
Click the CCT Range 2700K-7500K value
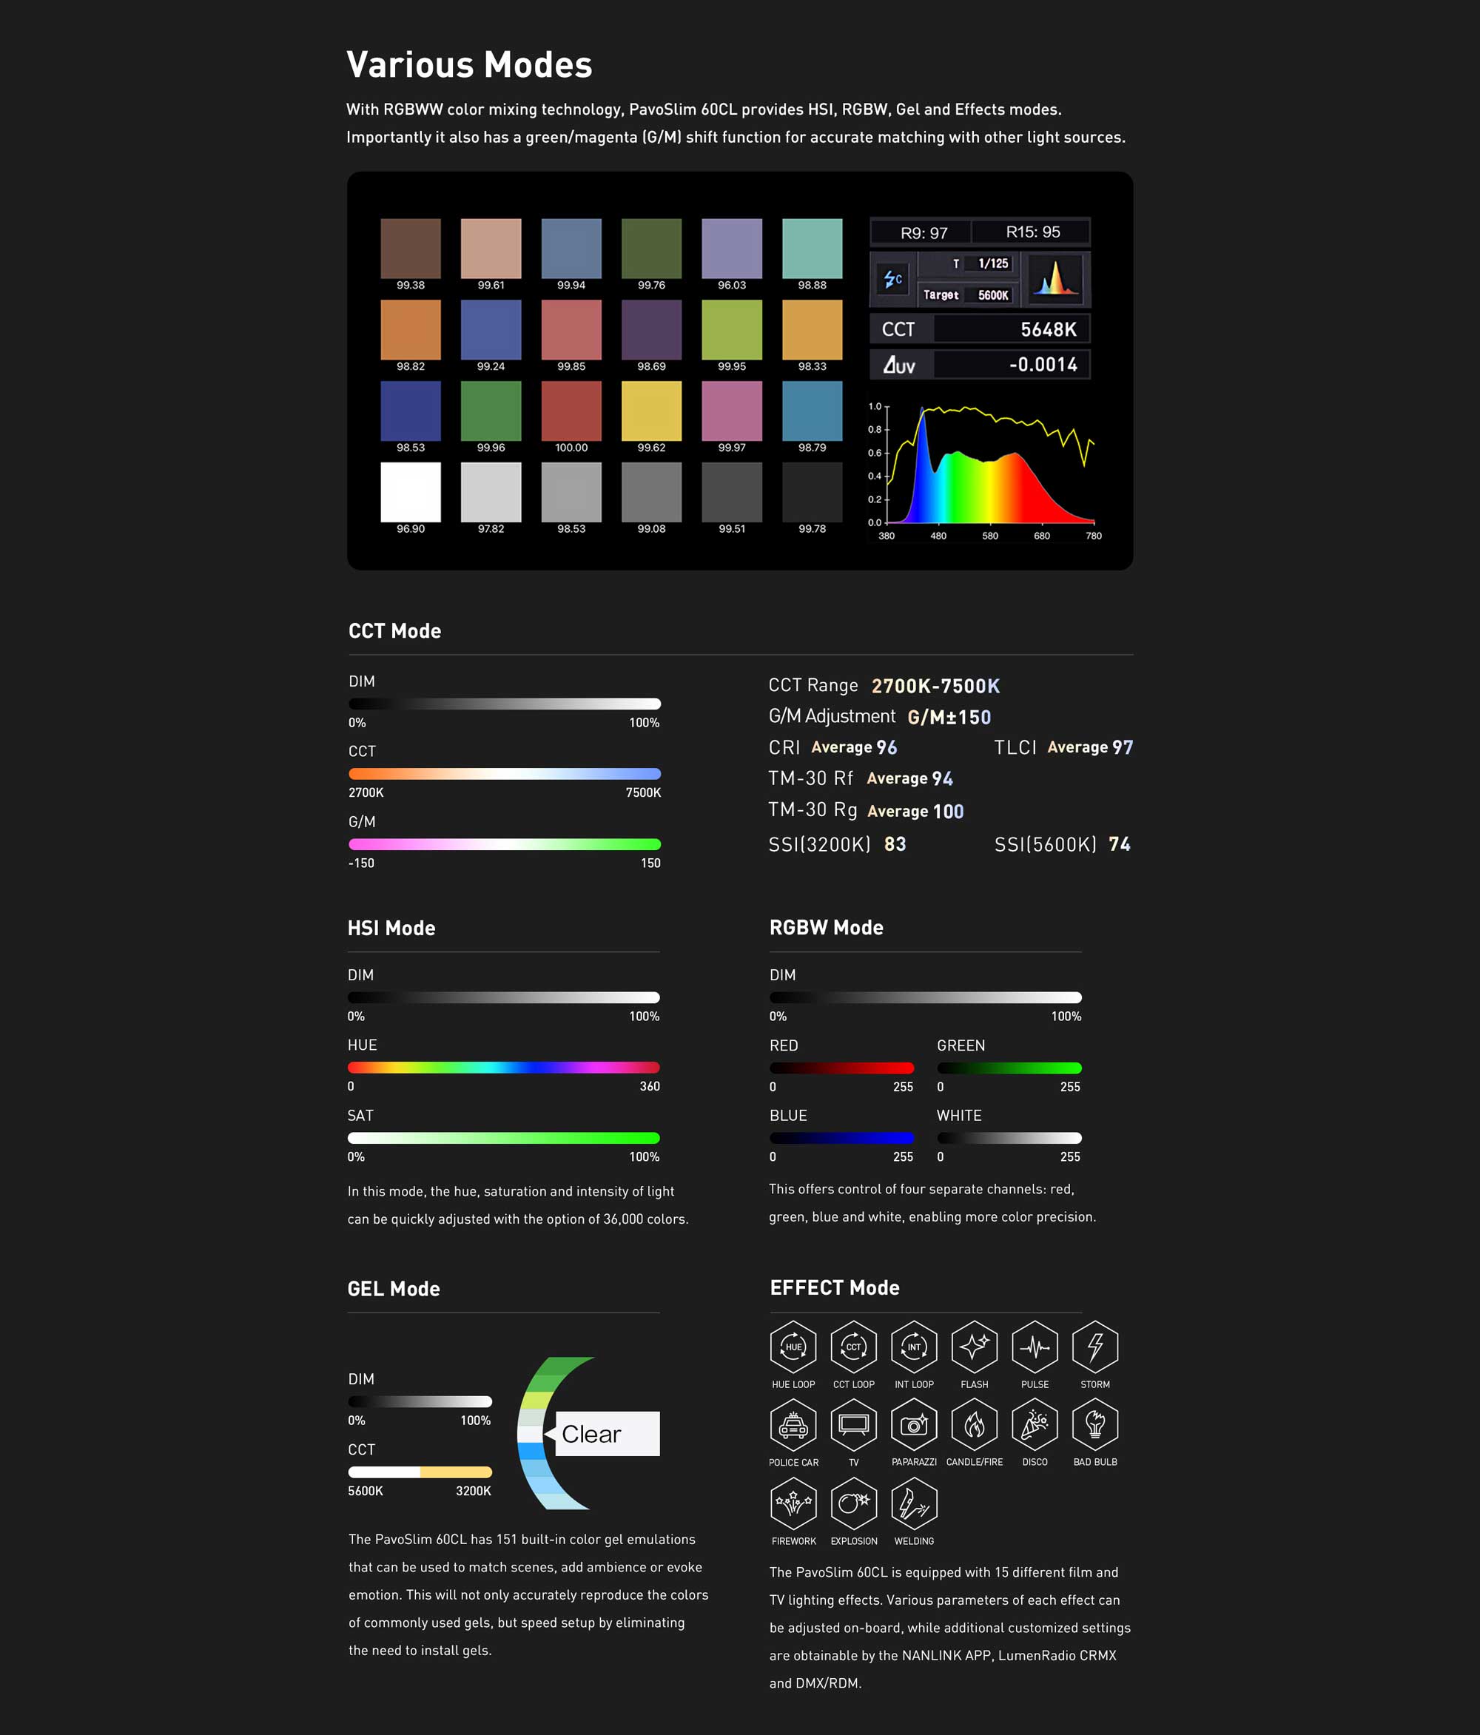(x=935, y=686)
